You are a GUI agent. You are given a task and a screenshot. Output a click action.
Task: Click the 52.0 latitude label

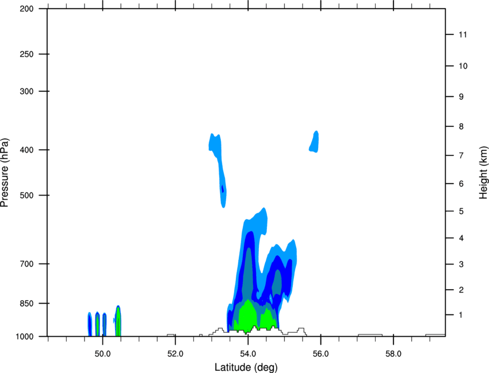[x=175, y=354]
